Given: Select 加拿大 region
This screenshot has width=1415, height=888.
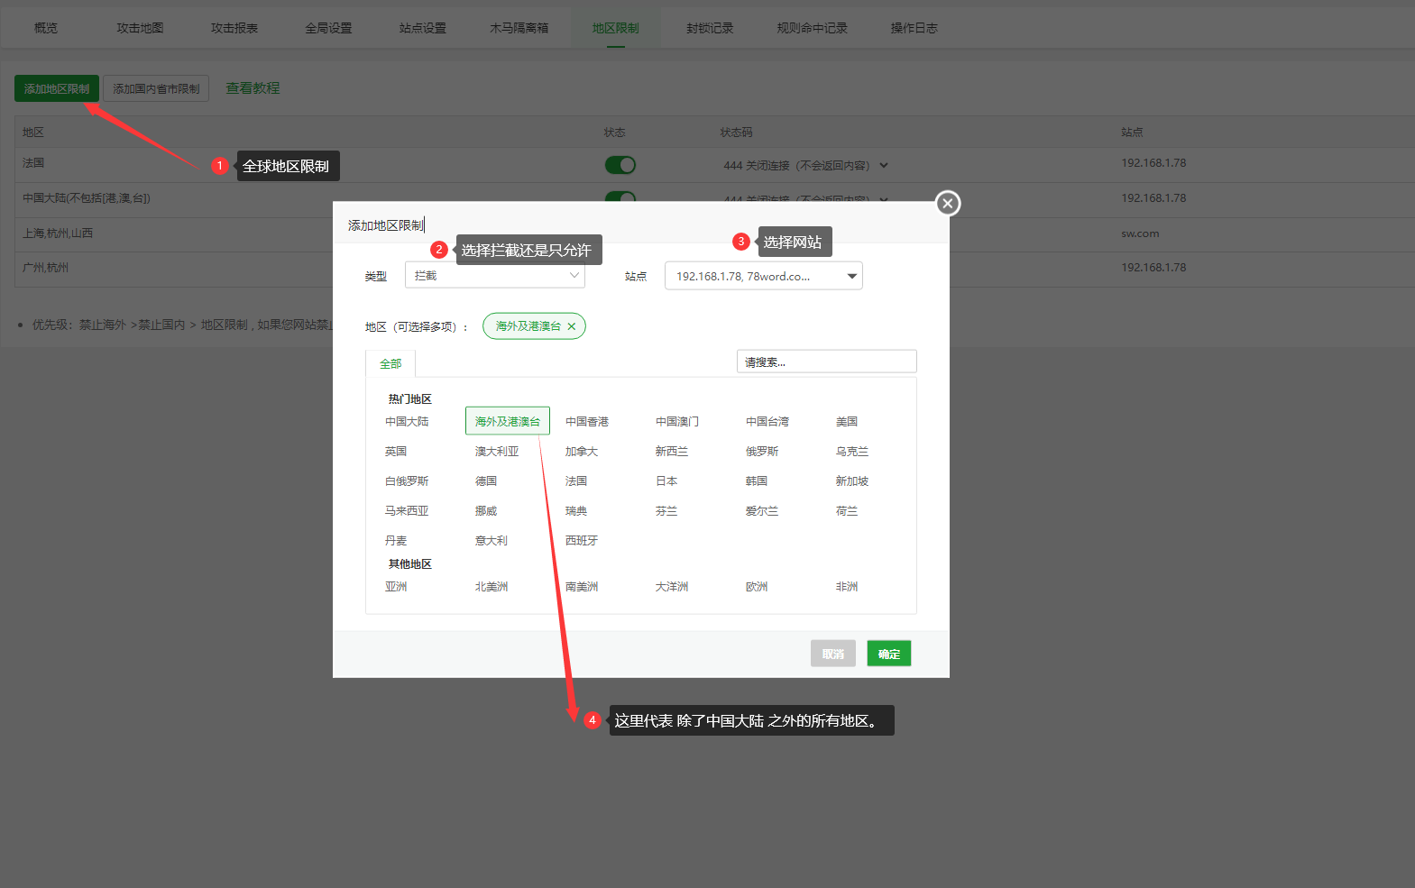Looking at the screenshot, I should (582, 452).
